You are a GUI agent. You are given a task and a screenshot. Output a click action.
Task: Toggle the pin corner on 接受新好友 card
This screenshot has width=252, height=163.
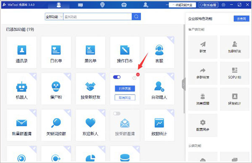point(102,76)
